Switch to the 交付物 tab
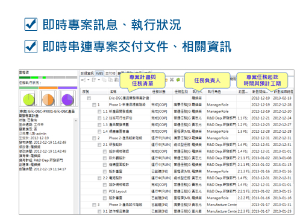Screen dimensions: 300x224 coord(110,73)
